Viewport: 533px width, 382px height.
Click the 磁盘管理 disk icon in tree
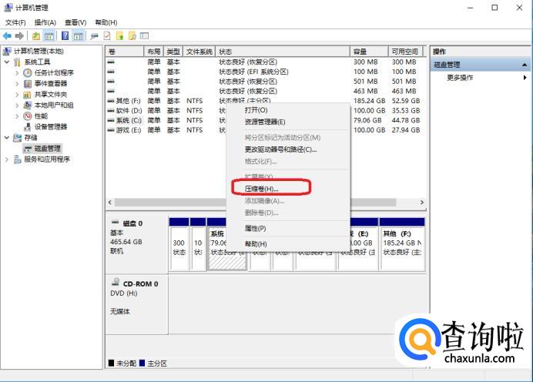28,149
